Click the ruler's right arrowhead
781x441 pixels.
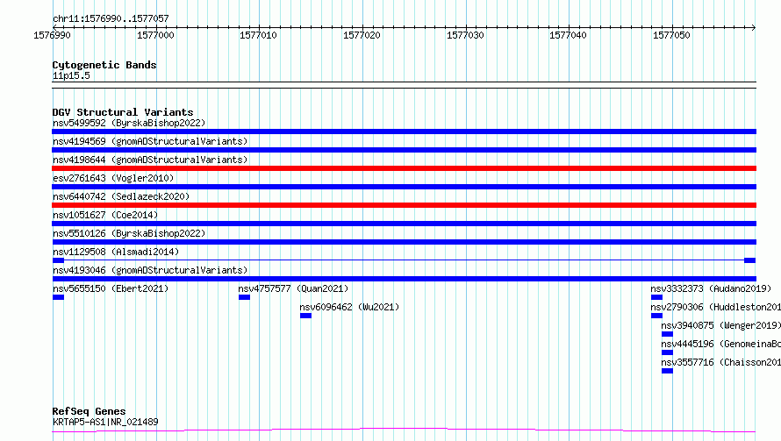pos(754,27)
